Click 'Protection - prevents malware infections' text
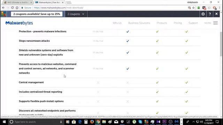The height and width of the screenshot is (125, 223). point(43,31)
